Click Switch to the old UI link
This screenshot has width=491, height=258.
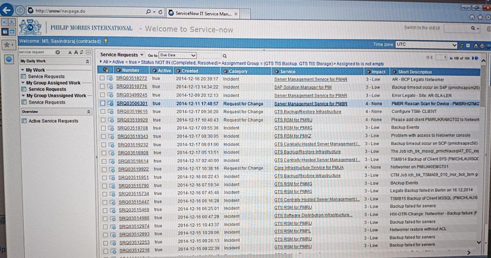[422, 28]
